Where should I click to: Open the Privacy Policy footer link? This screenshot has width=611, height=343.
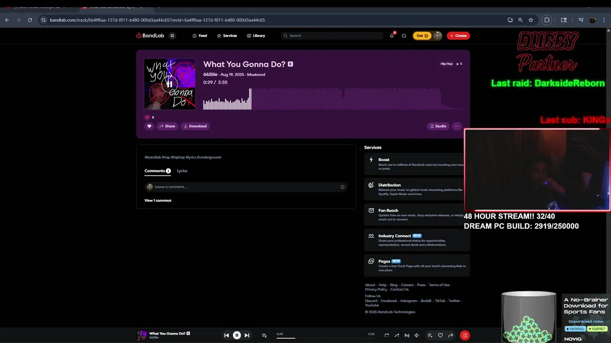pyautogui.click(x=376, y=290)
